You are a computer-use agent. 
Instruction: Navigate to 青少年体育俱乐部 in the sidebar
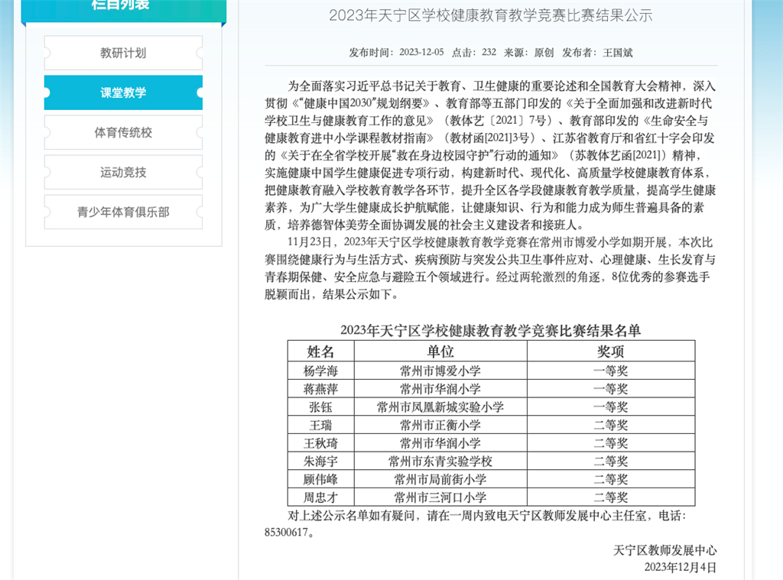pos(123,212)
